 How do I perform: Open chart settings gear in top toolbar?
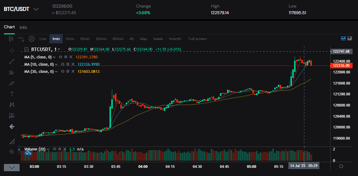pyautogui.click(x=31, y=39)
